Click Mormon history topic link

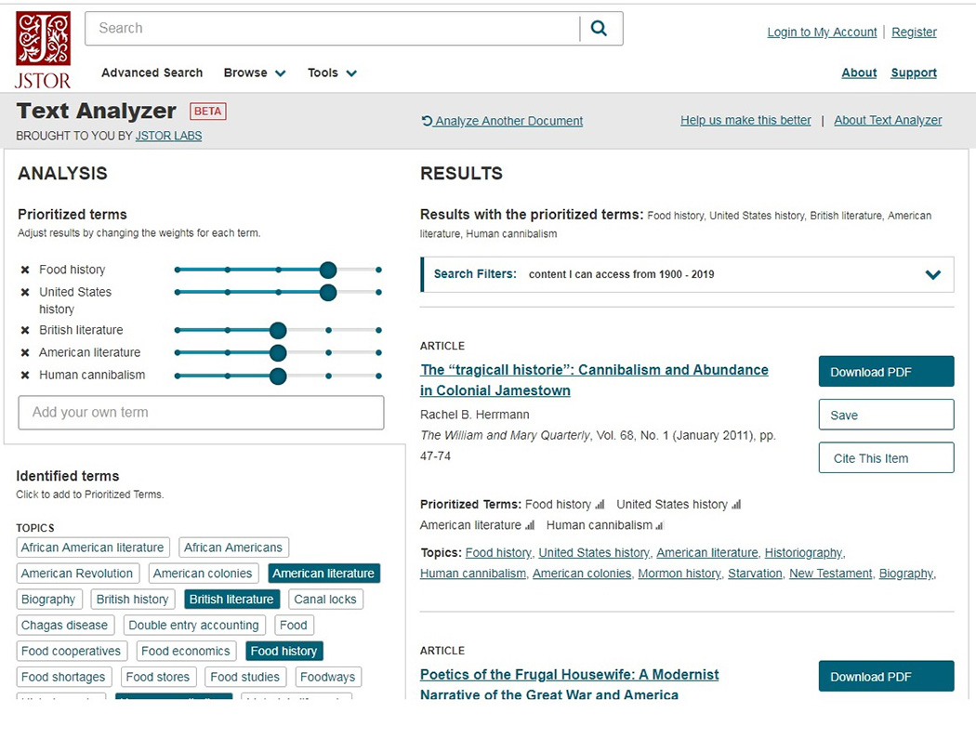tap(679, 574)
